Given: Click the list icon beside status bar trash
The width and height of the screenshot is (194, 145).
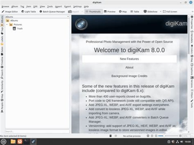Looking at the screenshot, I should click(116, 136).
